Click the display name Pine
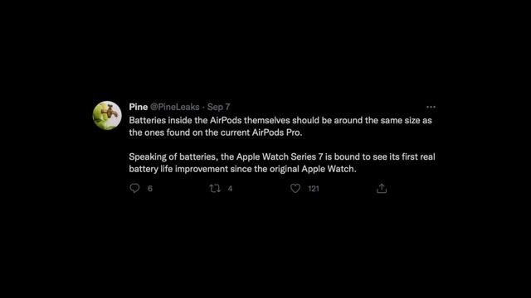Image resolution: width=531 pixels, height=298 pixels. 139,107
